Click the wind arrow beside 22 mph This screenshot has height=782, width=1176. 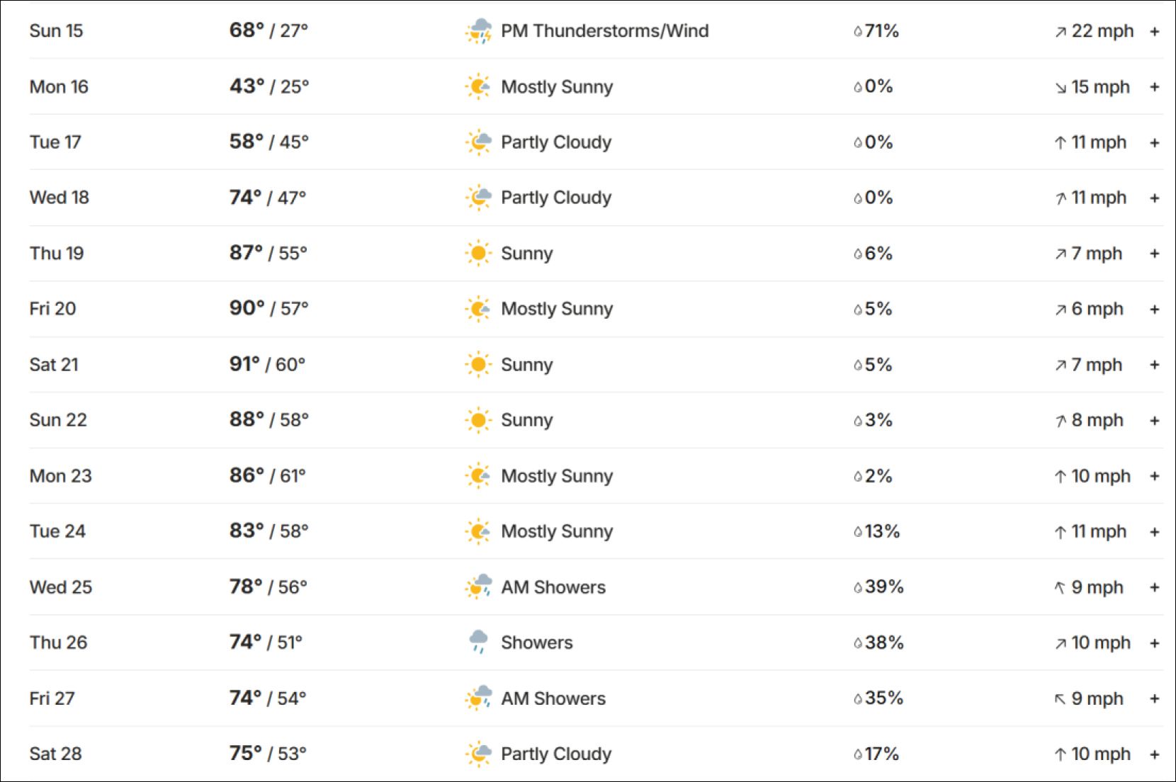pos(1060,32)
